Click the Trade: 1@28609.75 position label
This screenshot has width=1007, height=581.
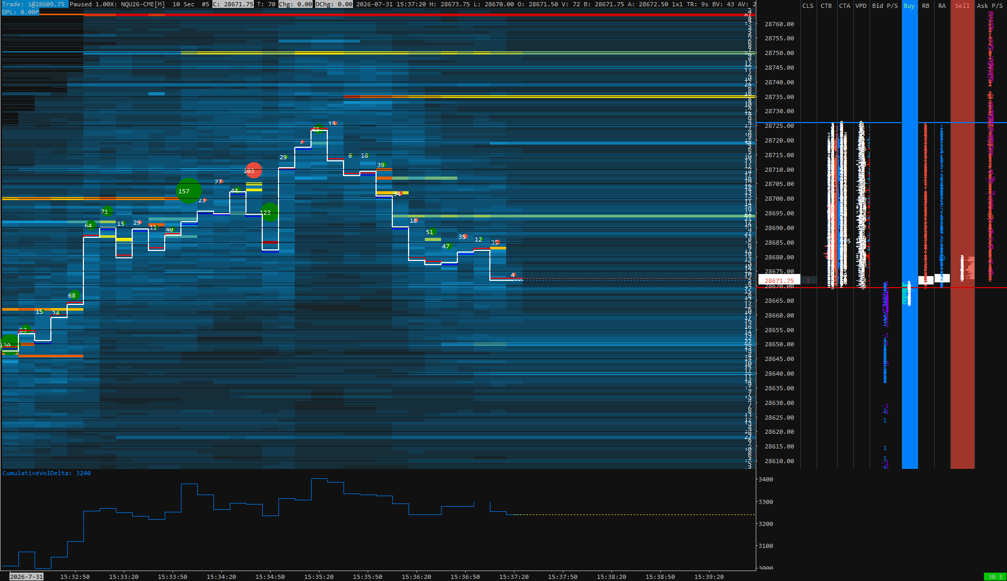point(34,4)
